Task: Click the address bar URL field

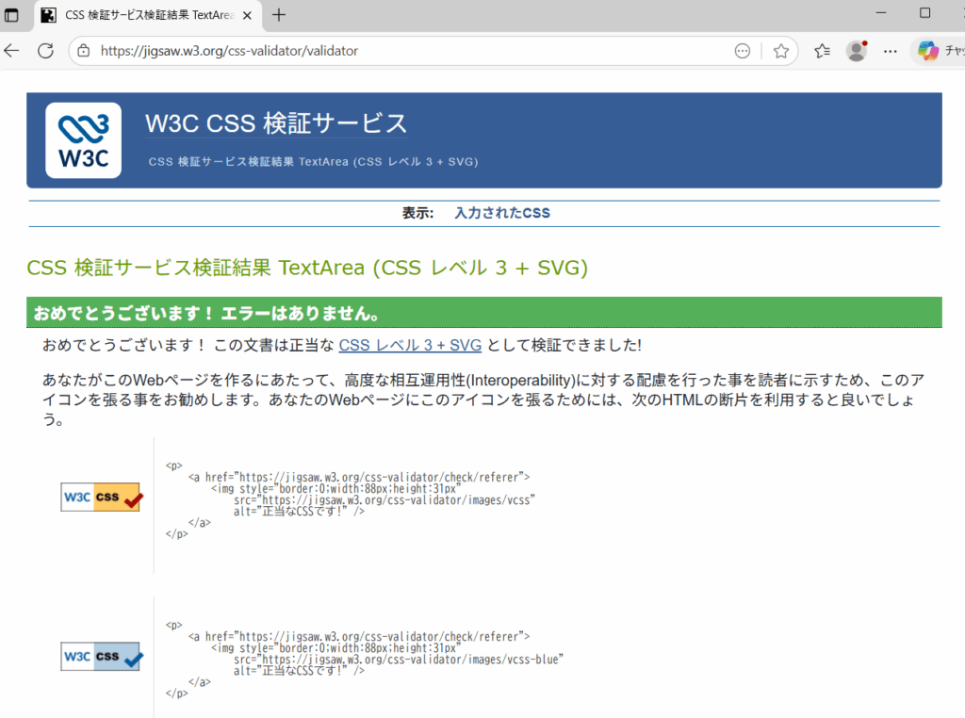Action: click(x=377, y=51)
